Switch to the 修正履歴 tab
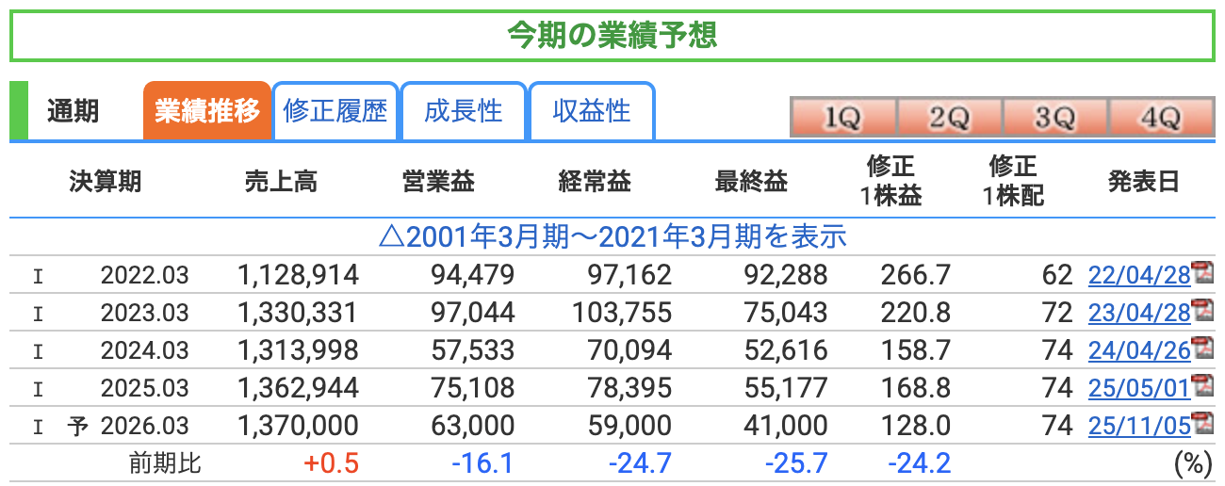 point(335,111)
